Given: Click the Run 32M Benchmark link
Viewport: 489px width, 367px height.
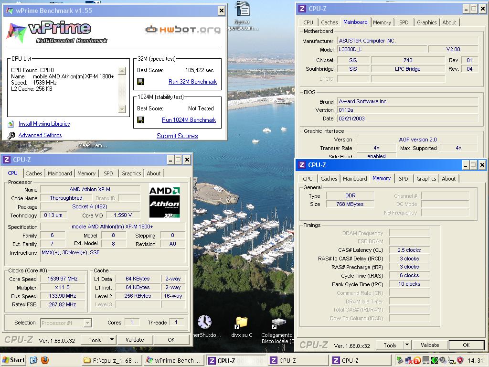Looking at the screenshot, I should click(192, 82).
